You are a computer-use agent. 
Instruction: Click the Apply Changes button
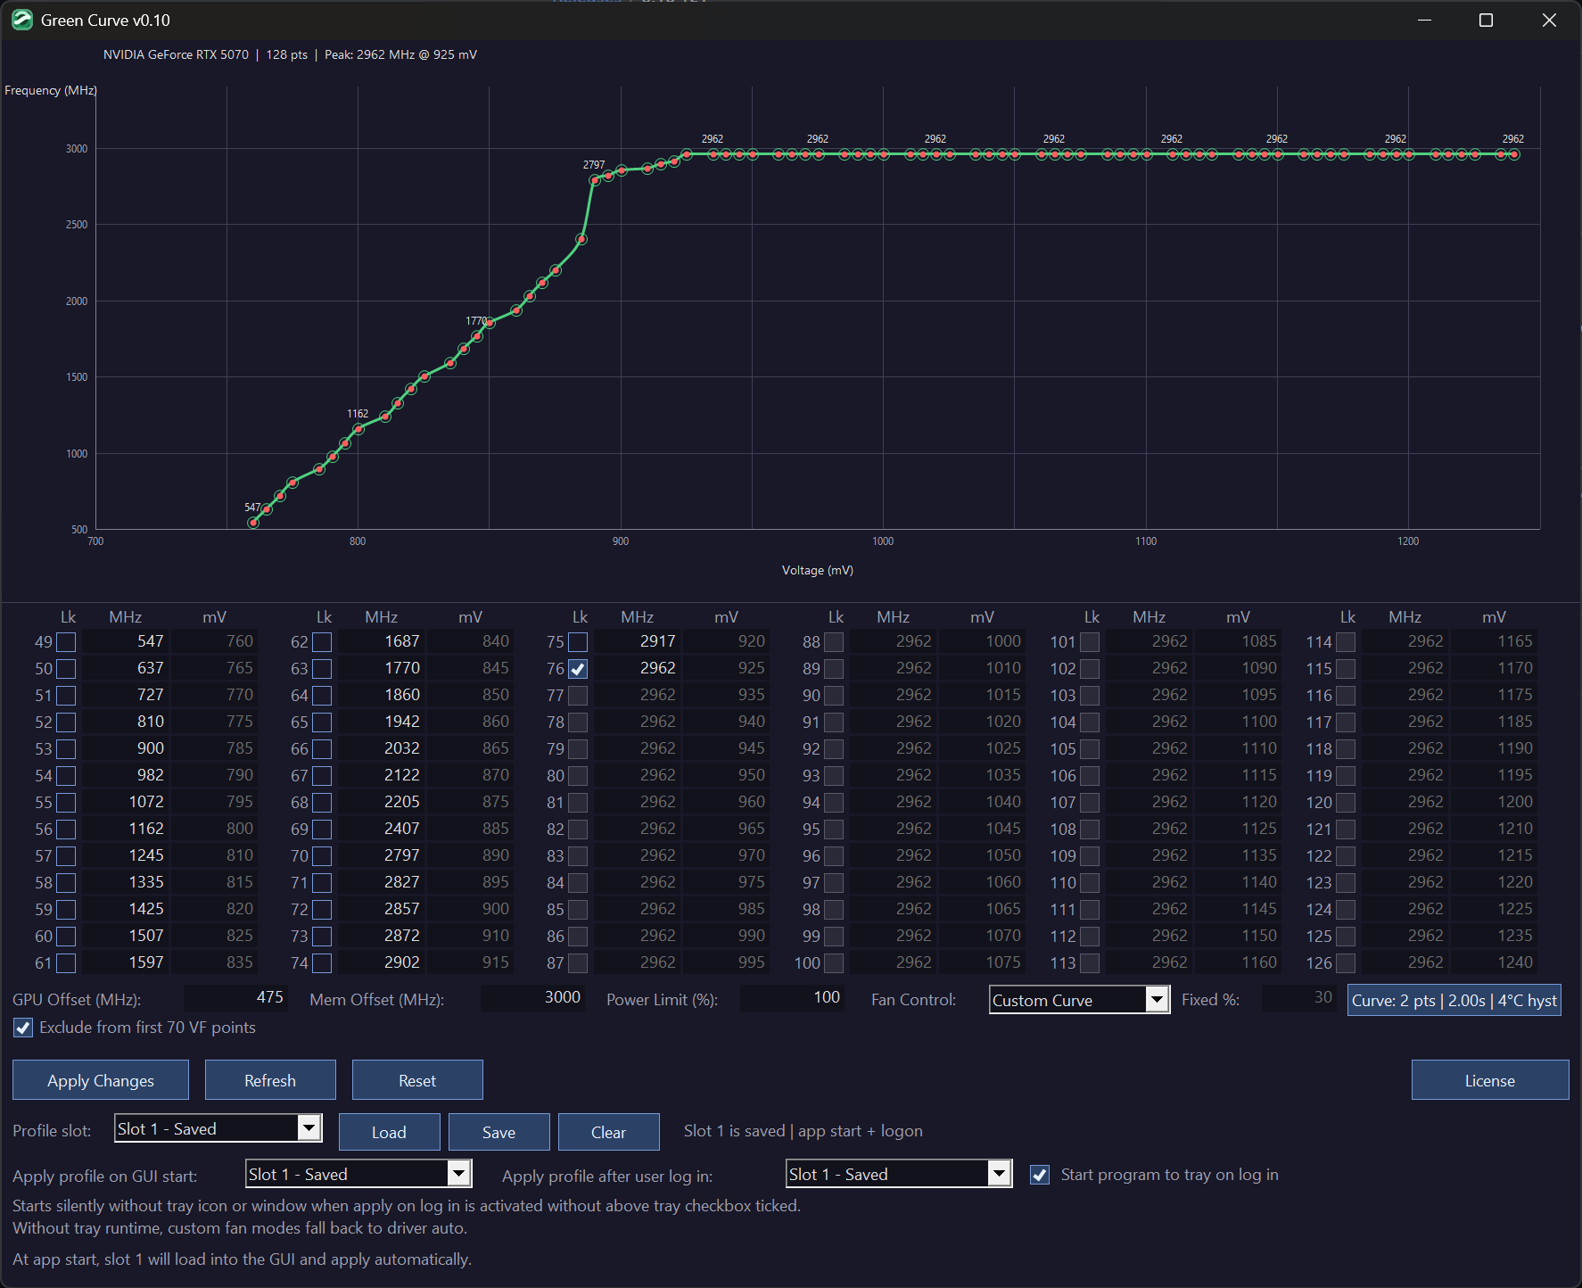(101, 1080)
